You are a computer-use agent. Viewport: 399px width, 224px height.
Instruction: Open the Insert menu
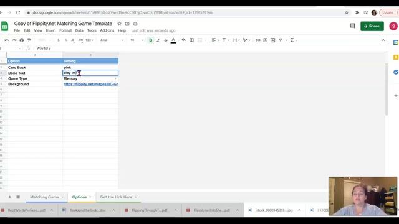pyautogui.click(x=50, y=30)
